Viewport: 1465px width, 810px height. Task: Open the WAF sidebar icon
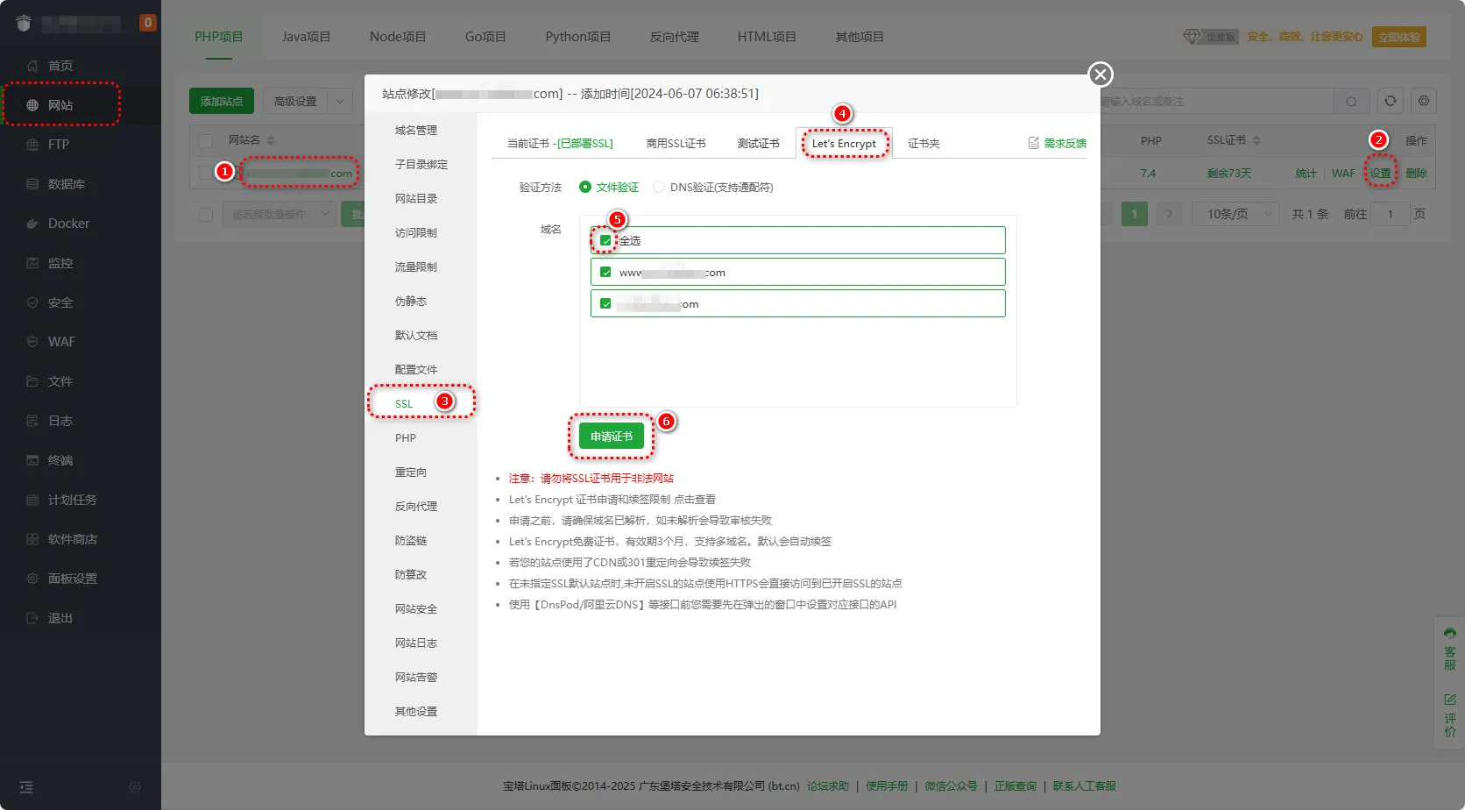pos(32,342)
